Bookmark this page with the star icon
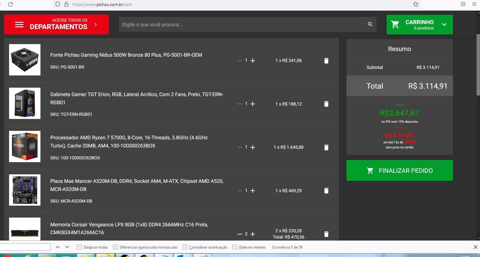The width and height of the screenshot is (480, 257). tap(416, 4)
